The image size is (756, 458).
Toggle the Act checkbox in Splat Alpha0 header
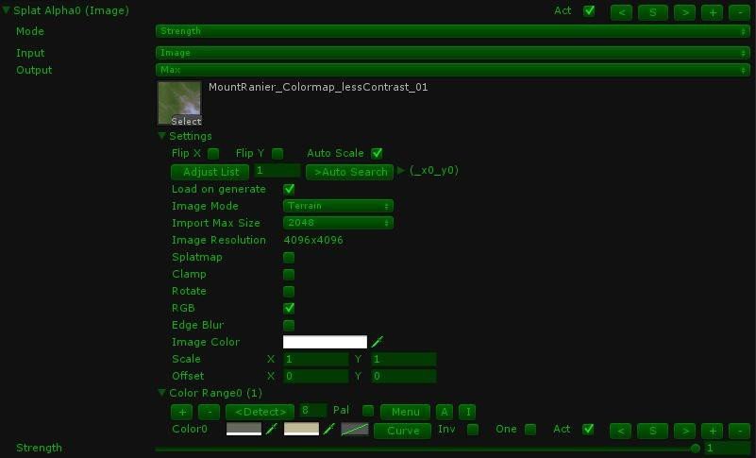(589, 11)
